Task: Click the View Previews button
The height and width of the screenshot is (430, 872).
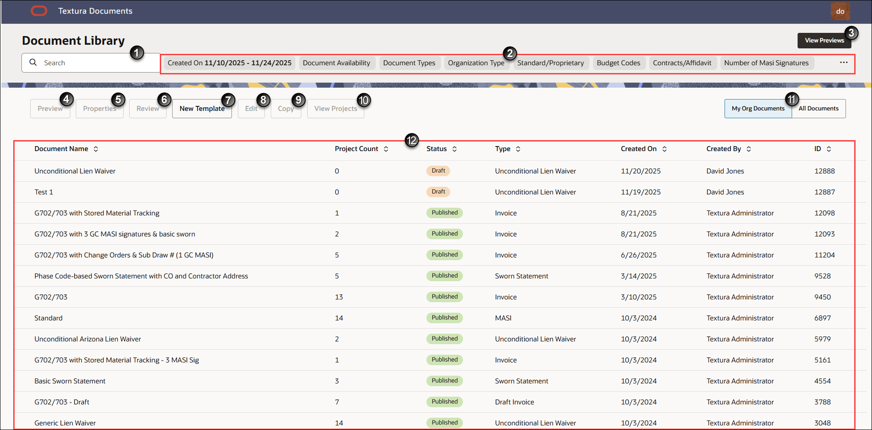Action: click(824, 40)
